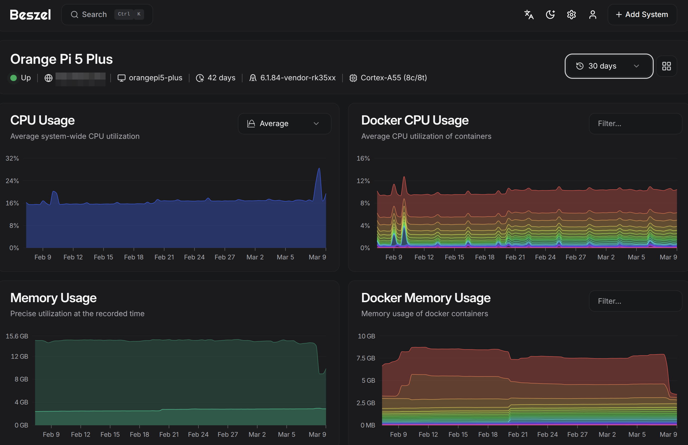Click the uptime clock icon beside 42 days
The image size is (688, 445).
(x=200, y=78)
